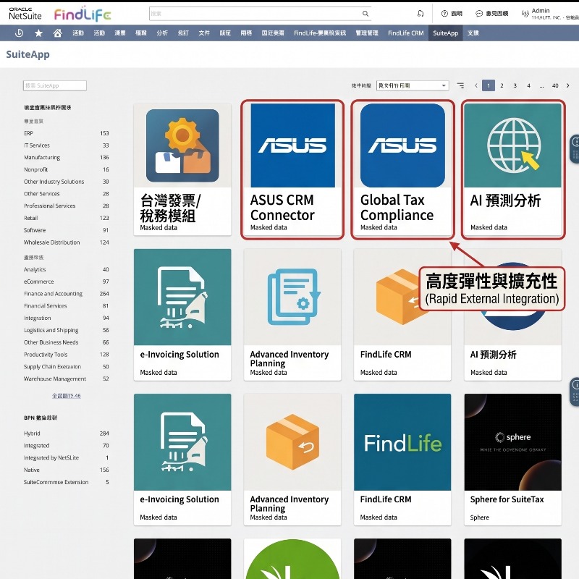Jump to results page 40

[x=555, y=85]
